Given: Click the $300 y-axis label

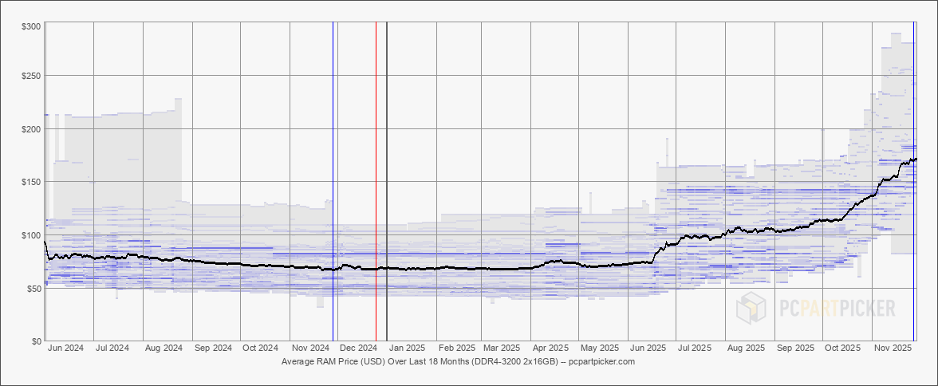Looking at the screenshot, I should [x=31, y=27].
